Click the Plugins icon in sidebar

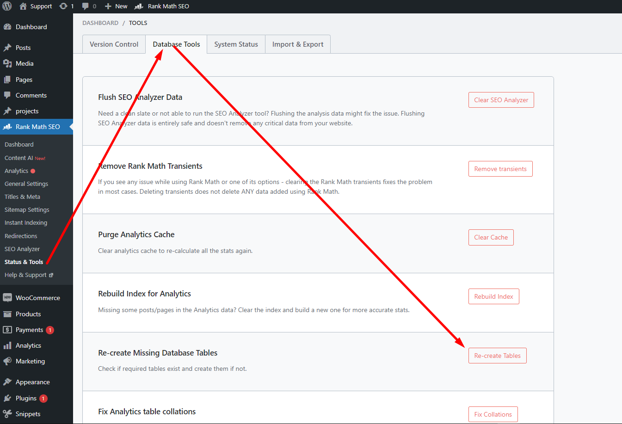(7, 398)
